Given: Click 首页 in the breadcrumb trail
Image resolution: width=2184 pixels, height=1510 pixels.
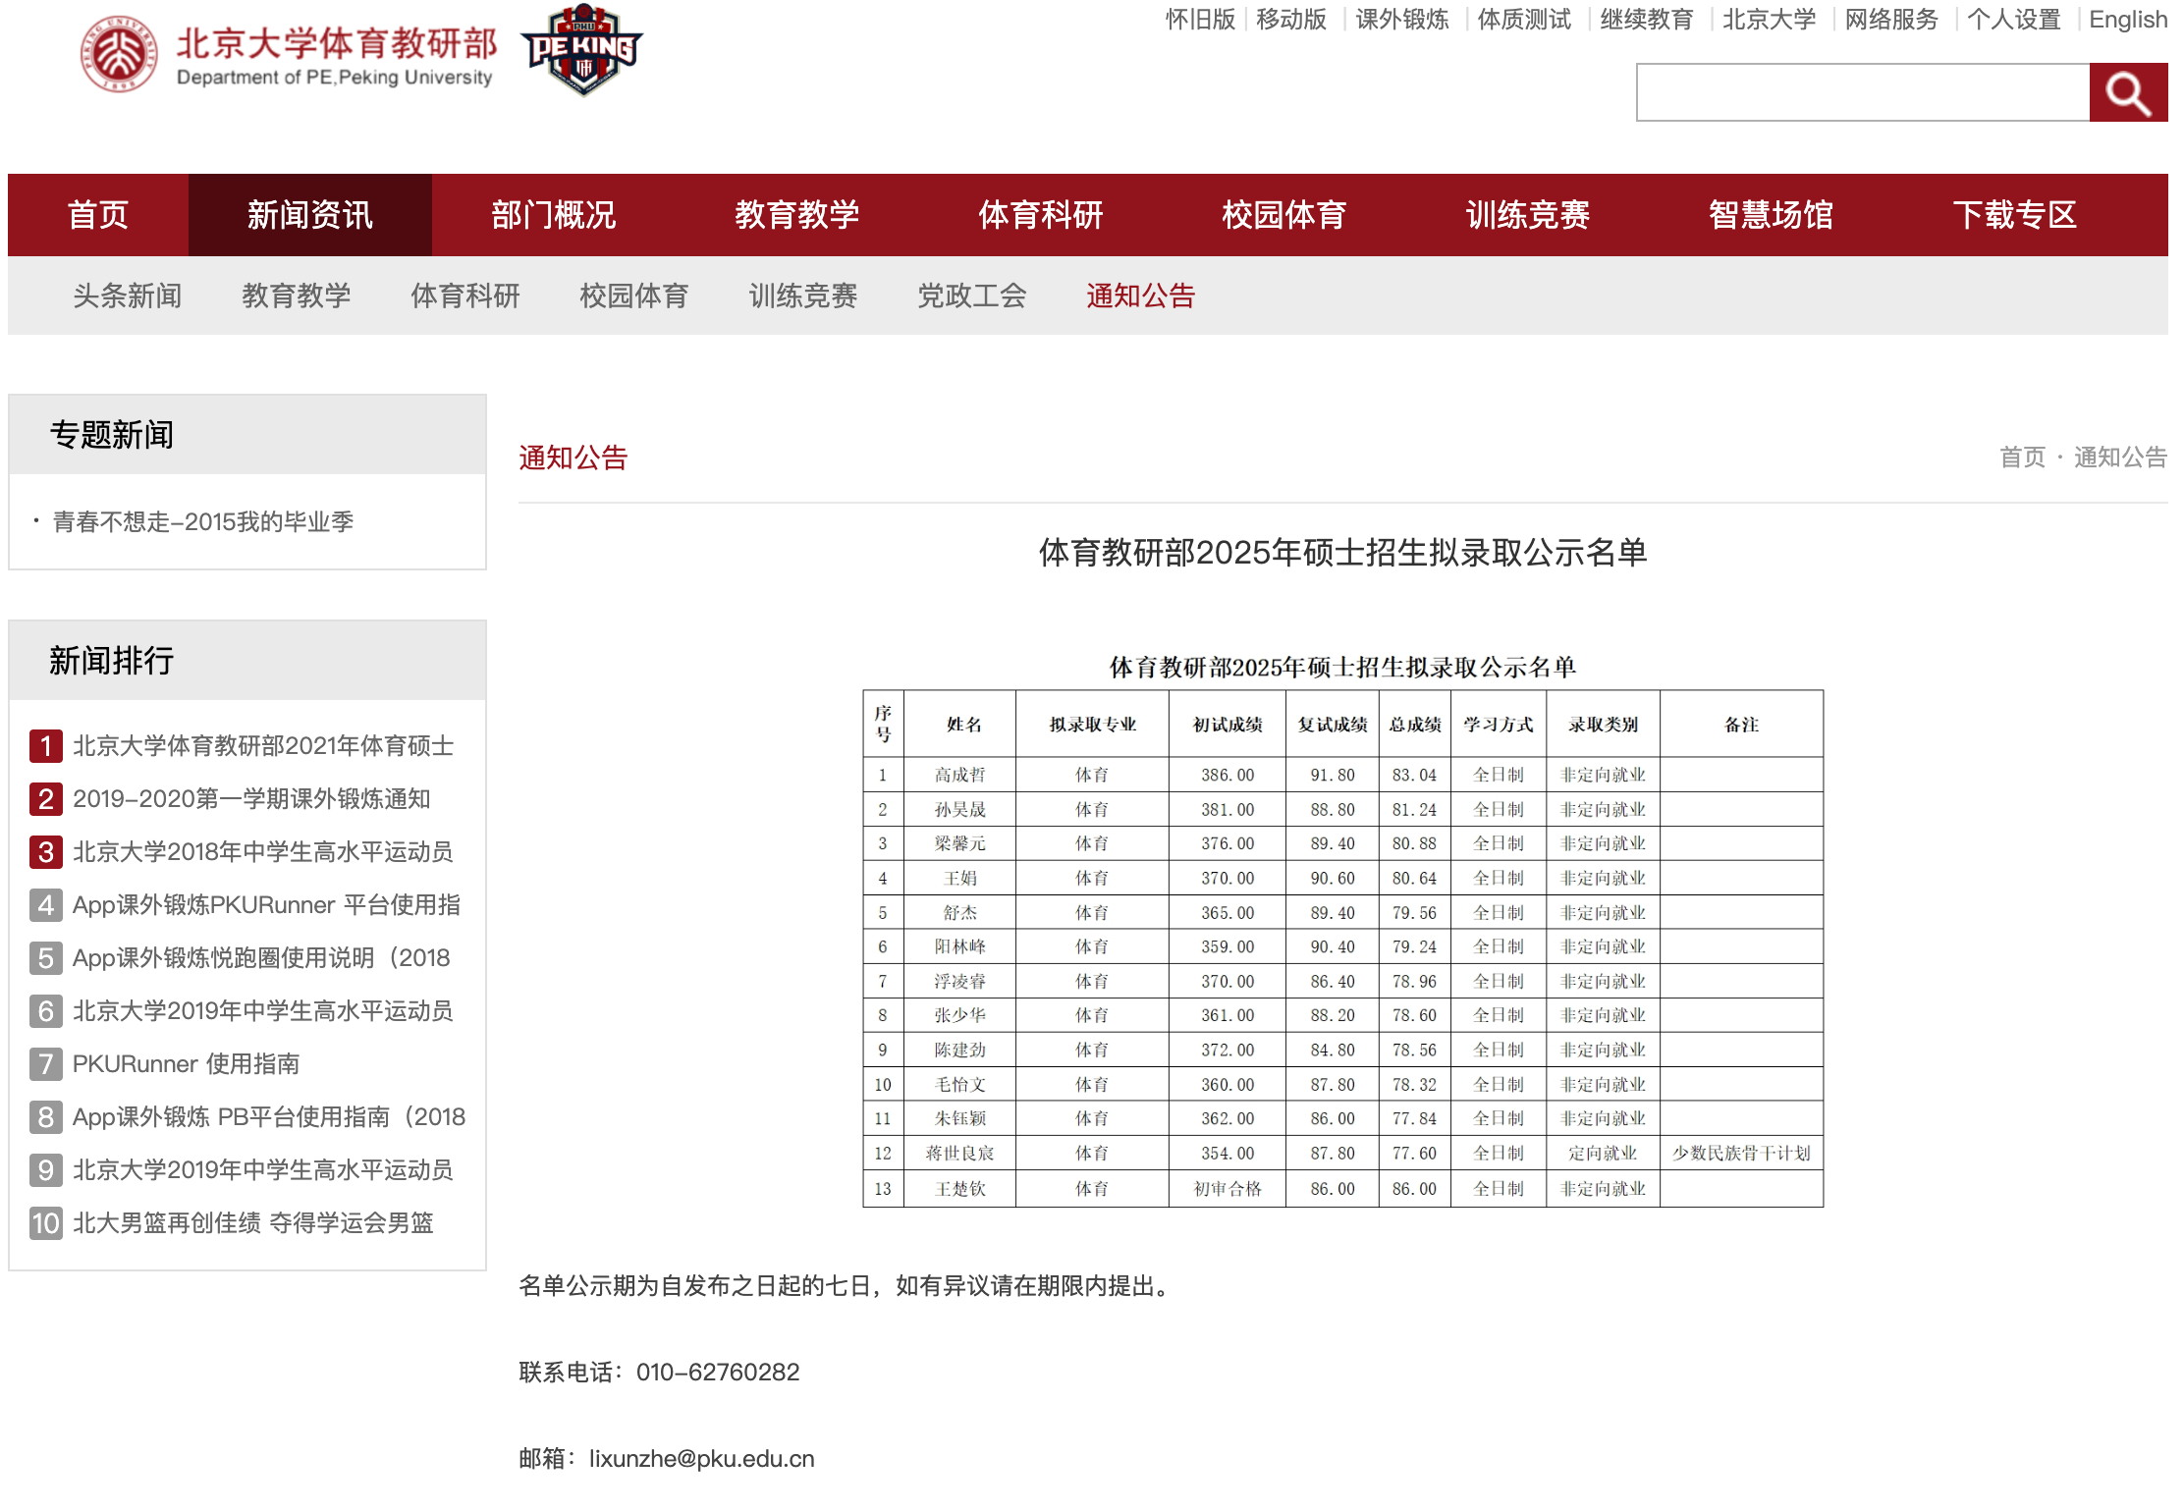Looking at the screenshot, I should click(x=2022, y=458).
